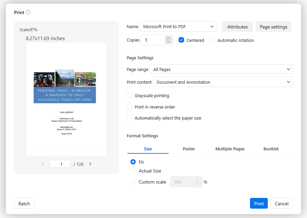Enable Automatic rotation
The width and height of the screenshot is (307, 218).
click(212, 40)
